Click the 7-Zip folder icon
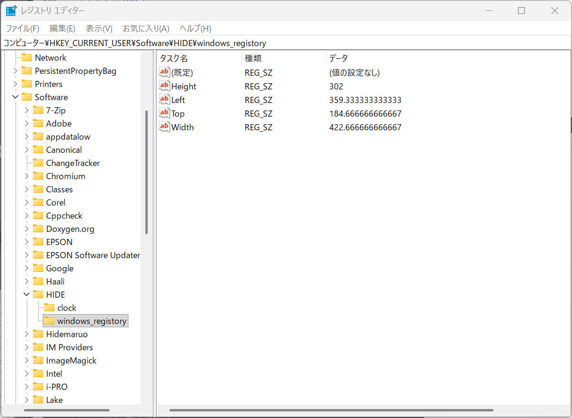The image size is (572, 418). [x=38, y=110]
